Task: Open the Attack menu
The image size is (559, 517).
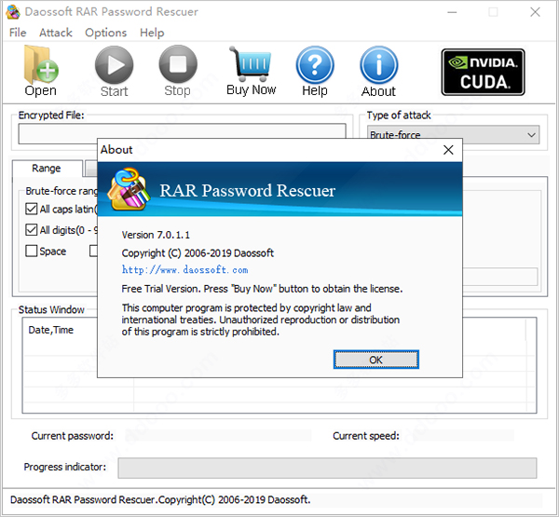Action: point(56,33)
